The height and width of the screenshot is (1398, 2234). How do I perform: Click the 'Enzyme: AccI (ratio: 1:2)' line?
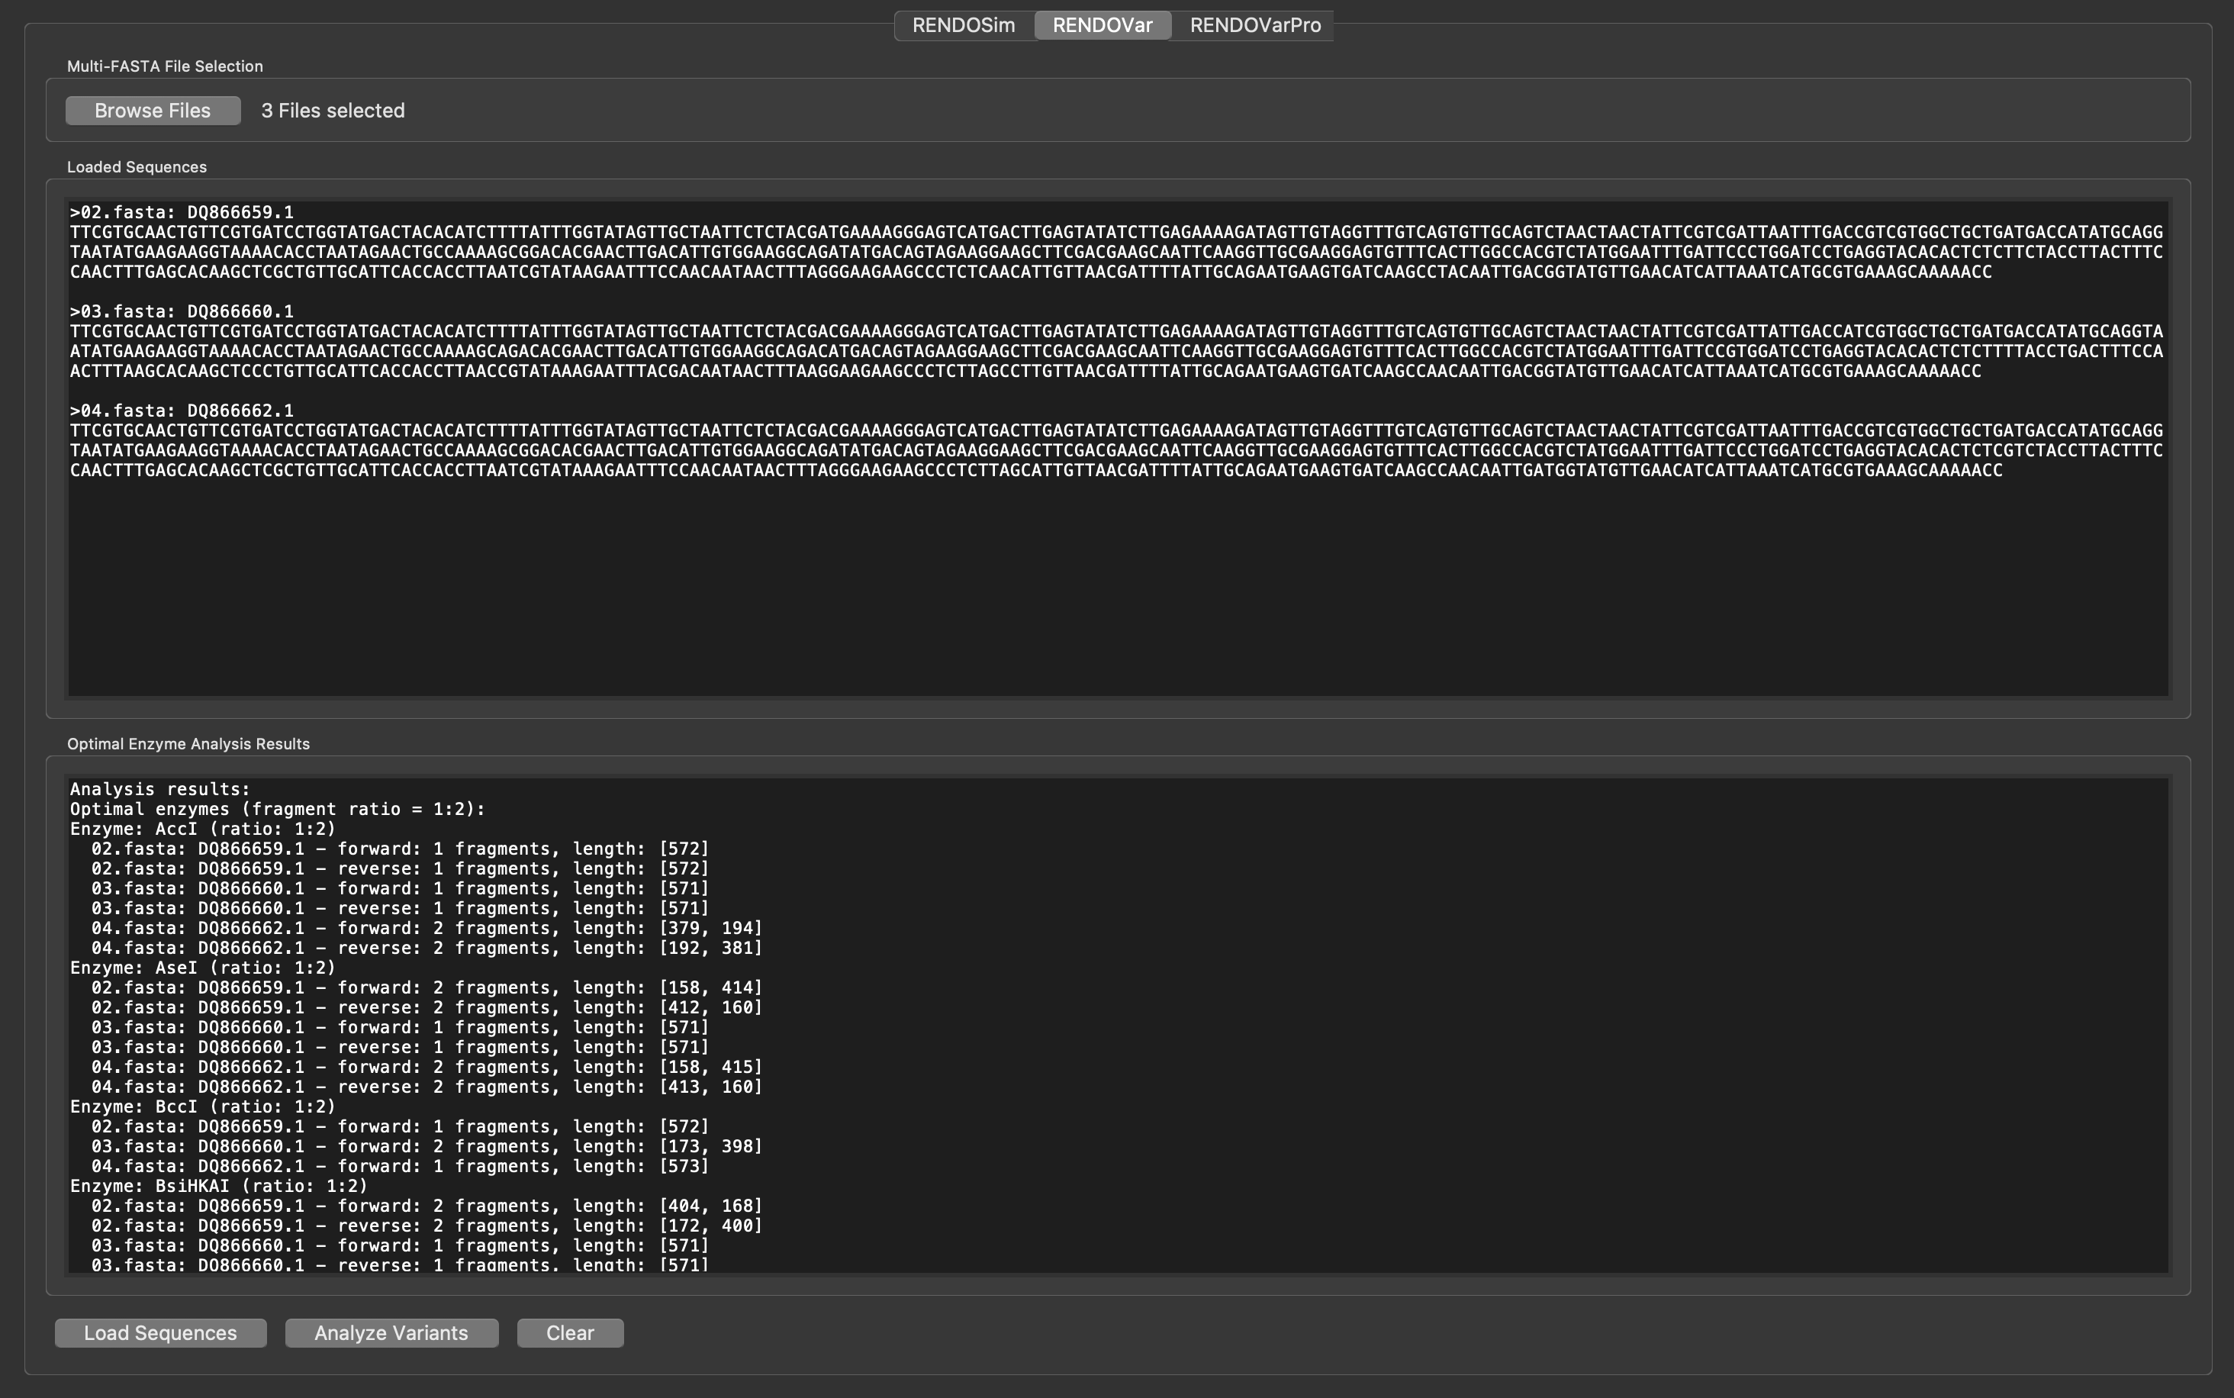[x=202, y=829]
